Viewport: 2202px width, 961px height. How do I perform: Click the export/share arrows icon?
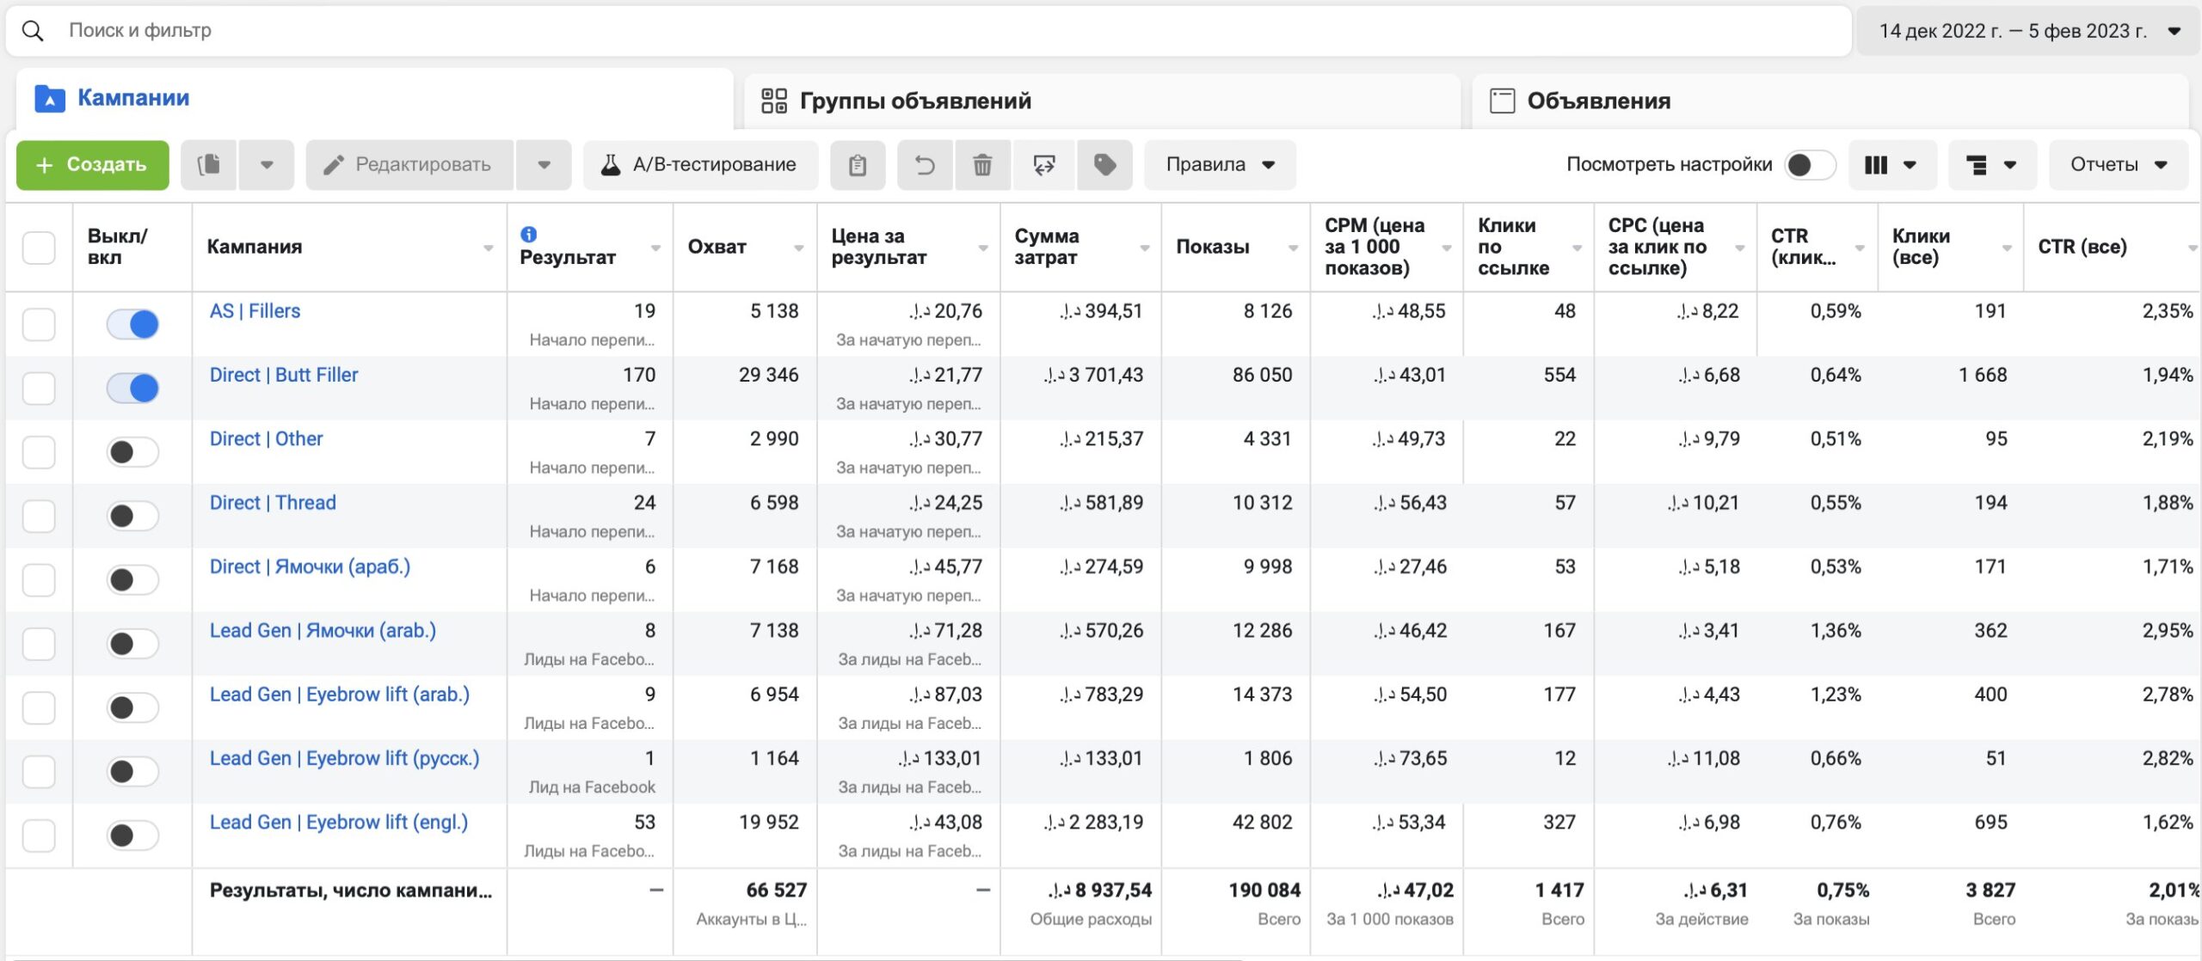[x=1043, y=164]
